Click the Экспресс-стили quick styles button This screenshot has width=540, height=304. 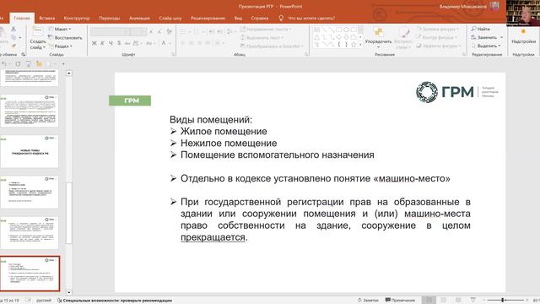coord(403,37)
